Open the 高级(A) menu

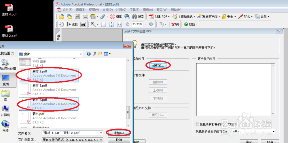pyautogui.click(x=148, y=10)
